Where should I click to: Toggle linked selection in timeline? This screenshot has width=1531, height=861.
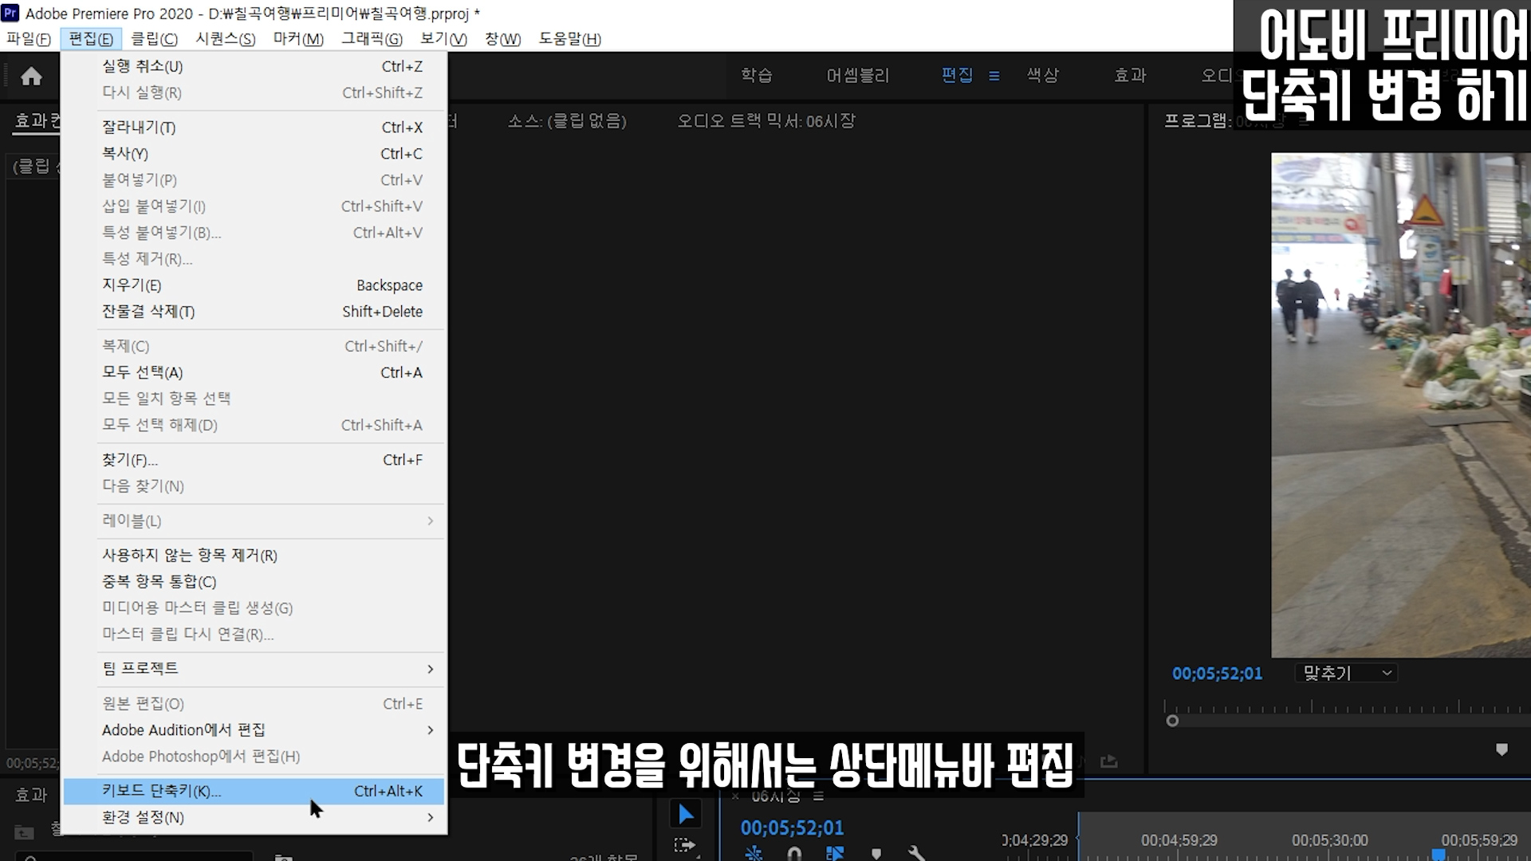coord(835,854)
